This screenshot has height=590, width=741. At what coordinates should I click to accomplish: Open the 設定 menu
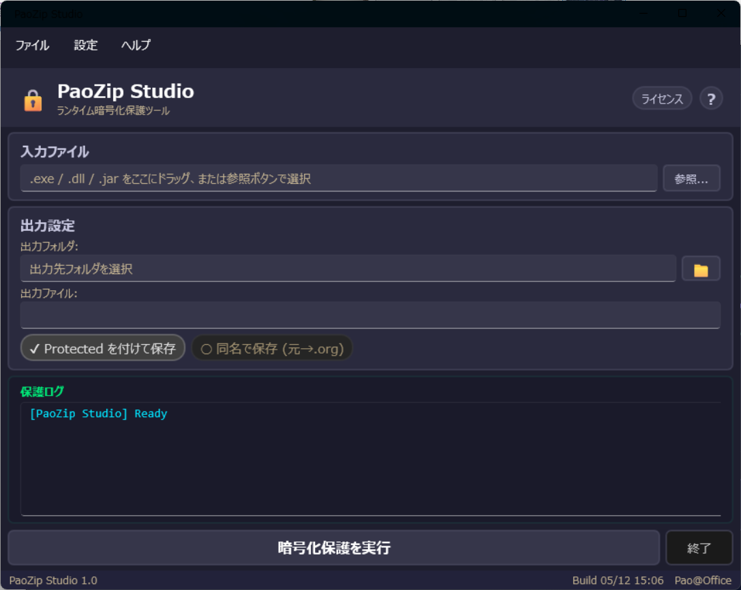point(85,46)
